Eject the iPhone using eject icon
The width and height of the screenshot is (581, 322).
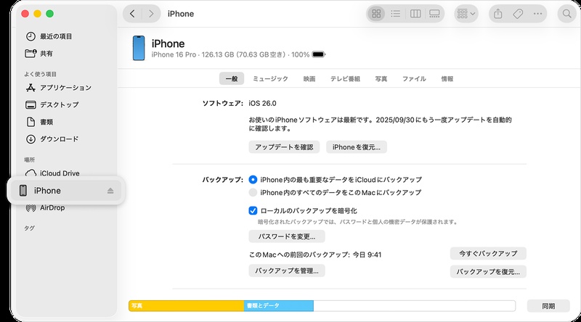pyautogui.click(x=110, y=191)
